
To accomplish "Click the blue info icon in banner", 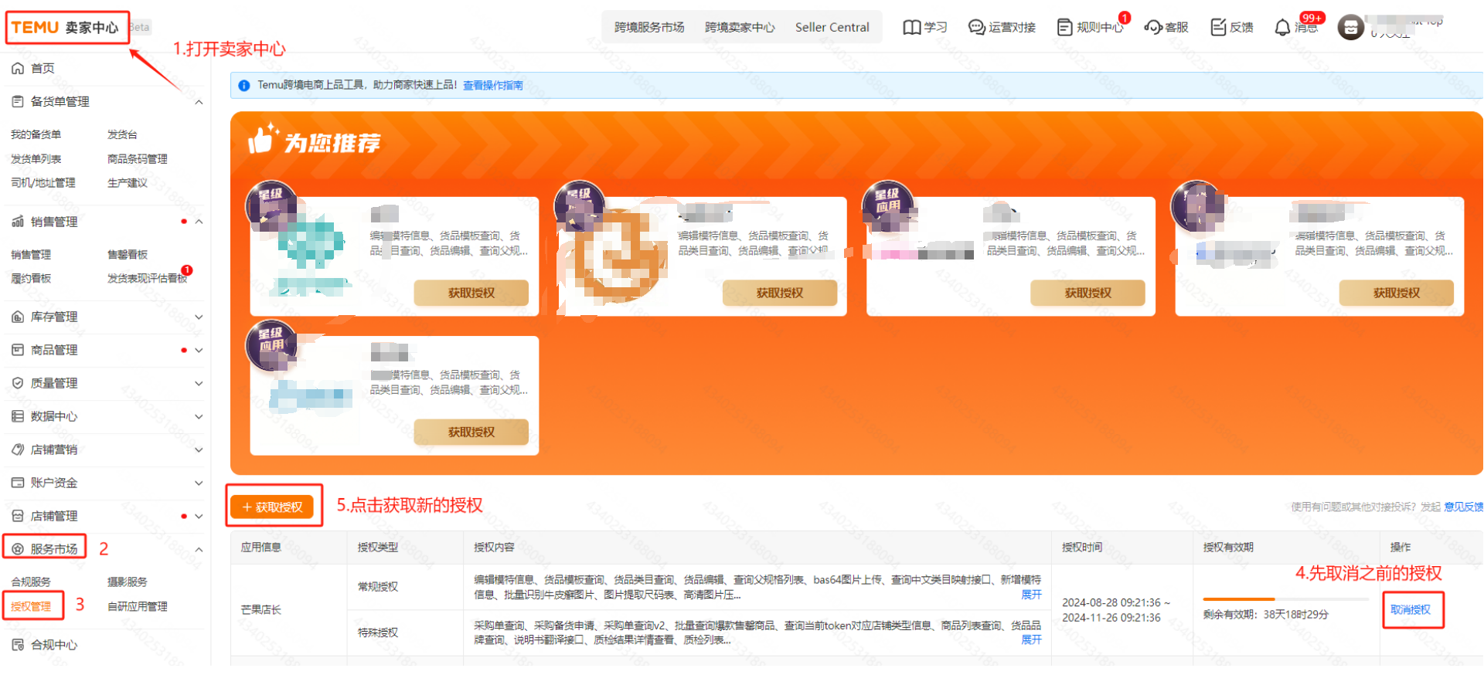I will [244, 86].
